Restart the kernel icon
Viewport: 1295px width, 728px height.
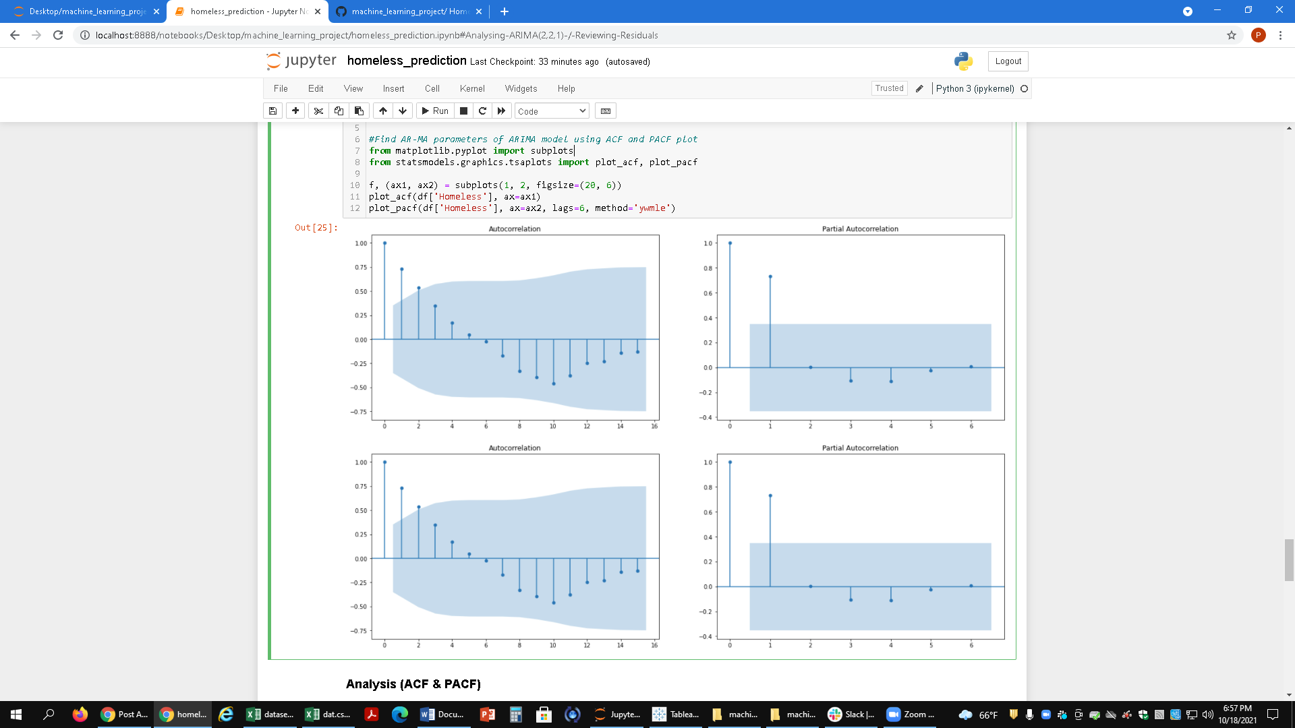tap(482, 111)
